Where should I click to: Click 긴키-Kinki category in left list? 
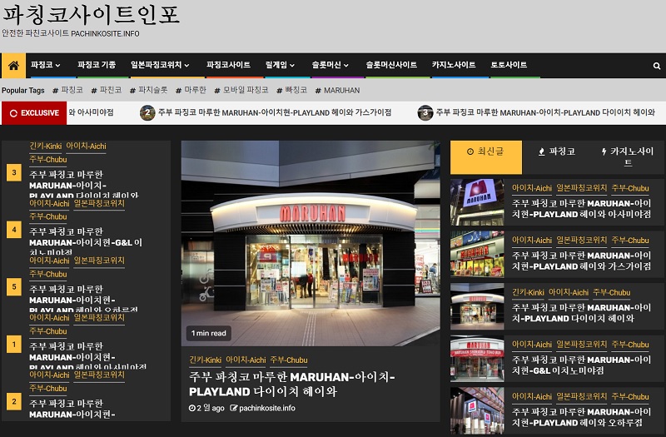click(46, 146)
